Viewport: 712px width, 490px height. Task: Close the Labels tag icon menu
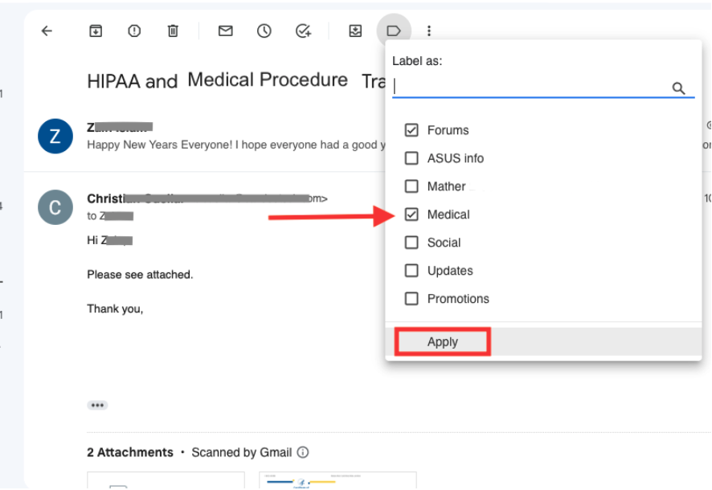point(394,31)
